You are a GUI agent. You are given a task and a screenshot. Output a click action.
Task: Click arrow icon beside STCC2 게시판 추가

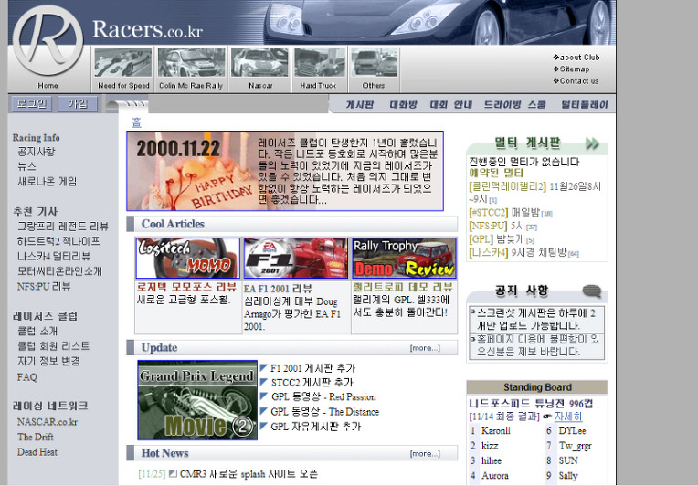(x=263, y=382)
